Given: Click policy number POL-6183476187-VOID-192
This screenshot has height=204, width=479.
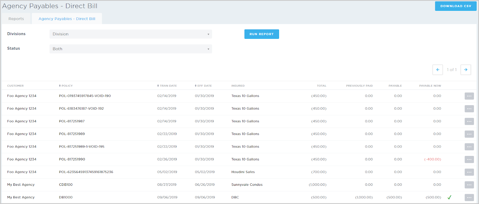Looking at the screenshot, I should click(x=81, y=109).
